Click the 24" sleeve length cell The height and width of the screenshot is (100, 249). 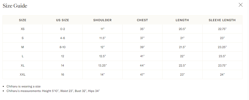point(222,75)
